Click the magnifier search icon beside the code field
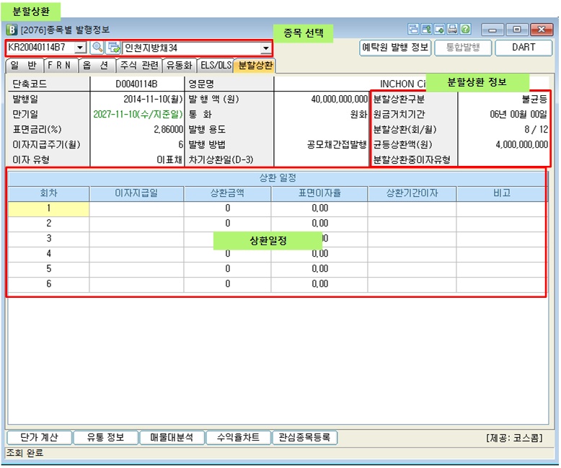 click(x=97, y=48)
